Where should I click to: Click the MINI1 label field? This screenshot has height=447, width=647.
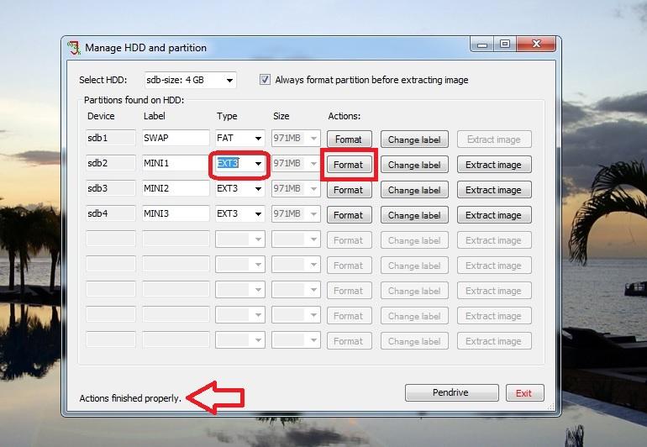click(176, 163)
